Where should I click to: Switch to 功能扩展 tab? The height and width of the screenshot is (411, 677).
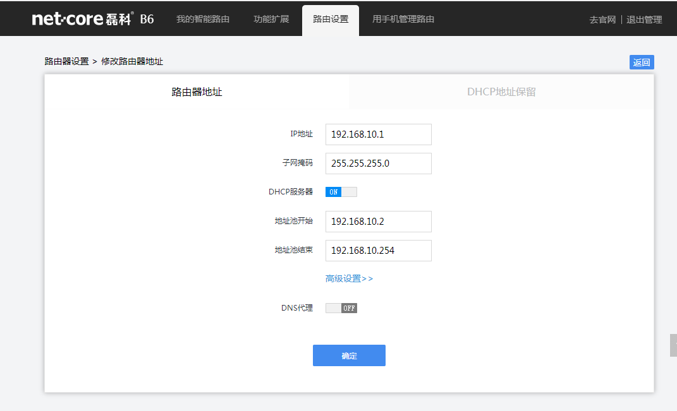point(271,19)
